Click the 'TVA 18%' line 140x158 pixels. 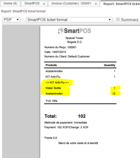[51, 101]
